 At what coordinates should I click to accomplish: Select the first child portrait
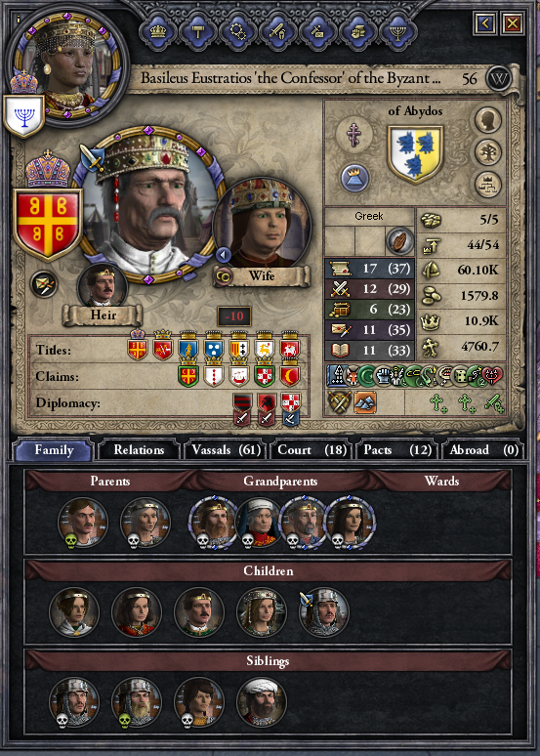click(x=74, y=612)
